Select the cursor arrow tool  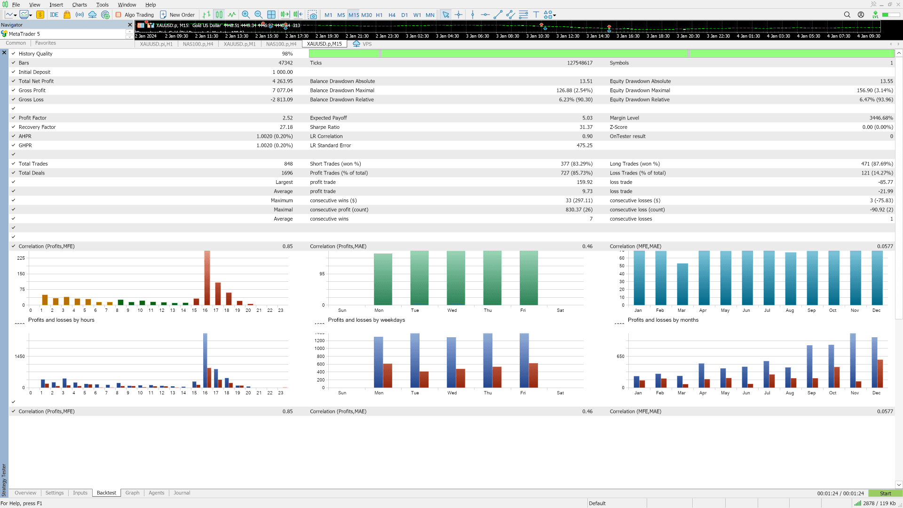445,15
